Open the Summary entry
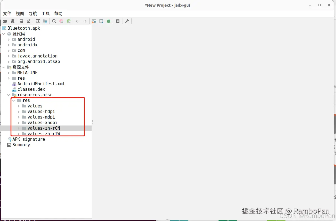Image resolution: width=336 pixels, height=221 pixels. [21, 145]
